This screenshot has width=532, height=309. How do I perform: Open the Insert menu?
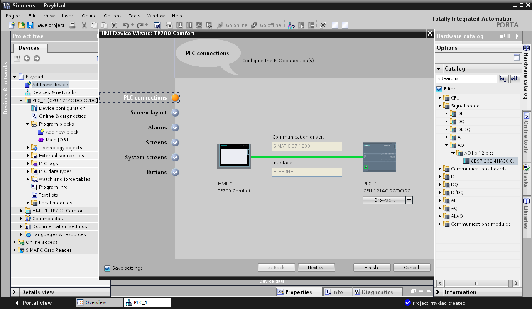coord(68,16)
